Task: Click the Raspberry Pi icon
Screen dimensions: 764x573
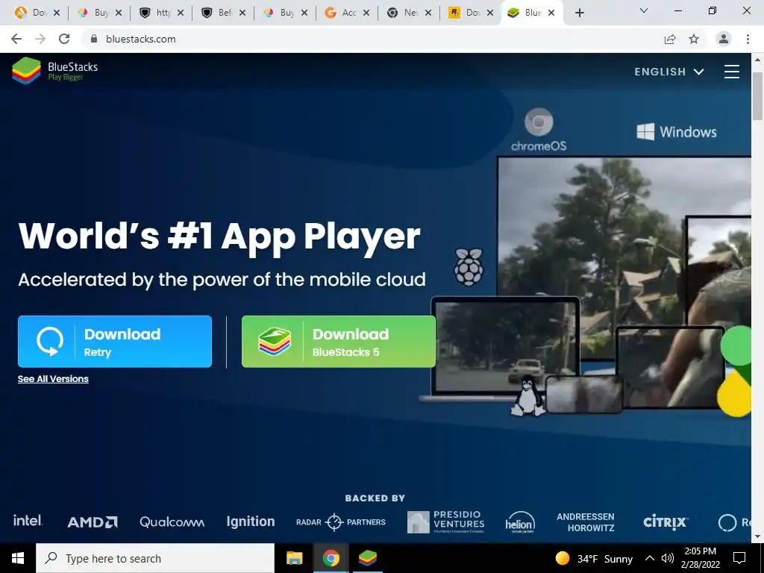Action: click(x=469, y=266)
